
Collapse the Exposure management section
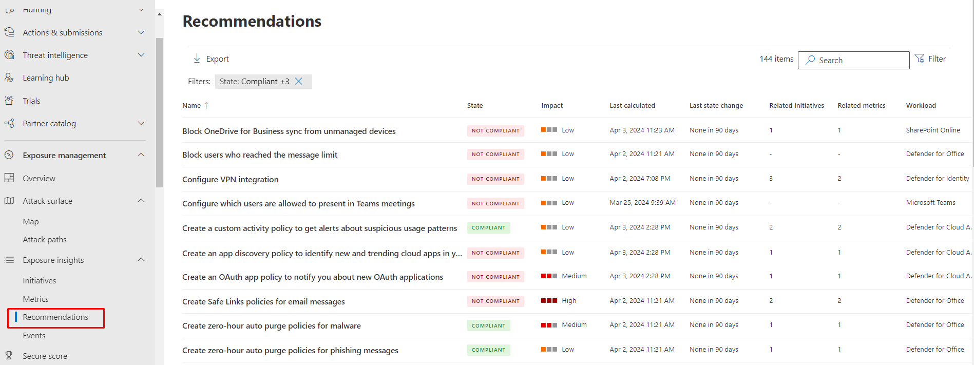pos(141,155)
